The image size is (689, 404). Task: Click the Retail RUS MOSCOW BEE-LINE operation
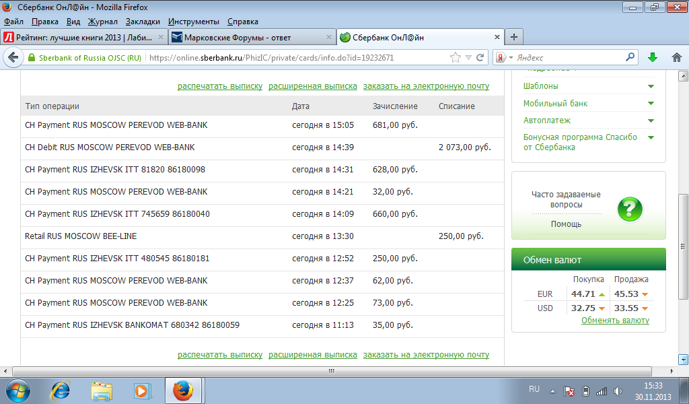click(81, 236)
